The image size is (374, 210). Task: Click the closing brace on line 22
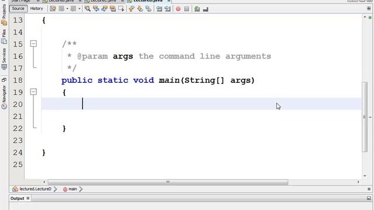click(x=64, y=128)
